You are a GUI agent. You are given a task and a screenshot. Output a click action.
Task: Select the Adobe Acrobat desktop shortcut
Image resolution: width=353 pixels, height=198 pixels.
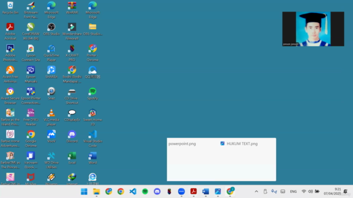pyautogui.click(x=10, y=32)
